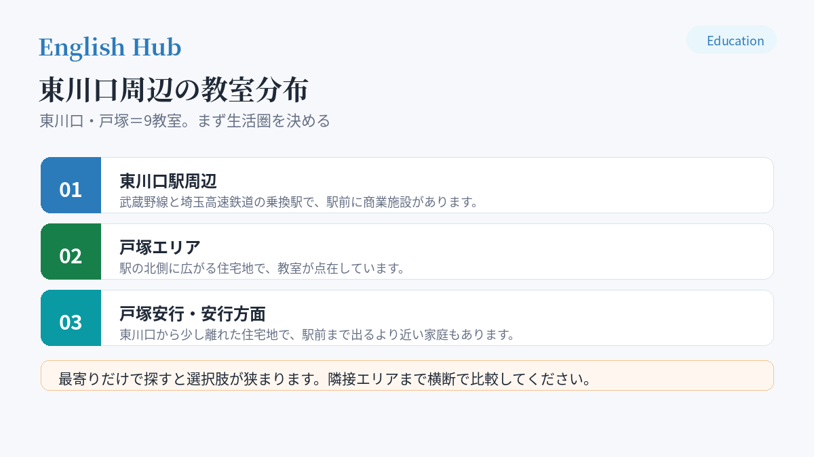Image resolution: width=814 pixels, height=457 pixels.
Task: Click the 03 teal number block
Action: click(71, 318)
